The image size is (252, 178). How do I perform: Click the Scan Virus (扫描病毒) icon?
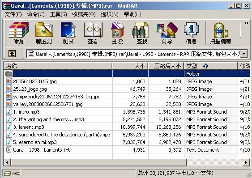(x=221, y=30)
